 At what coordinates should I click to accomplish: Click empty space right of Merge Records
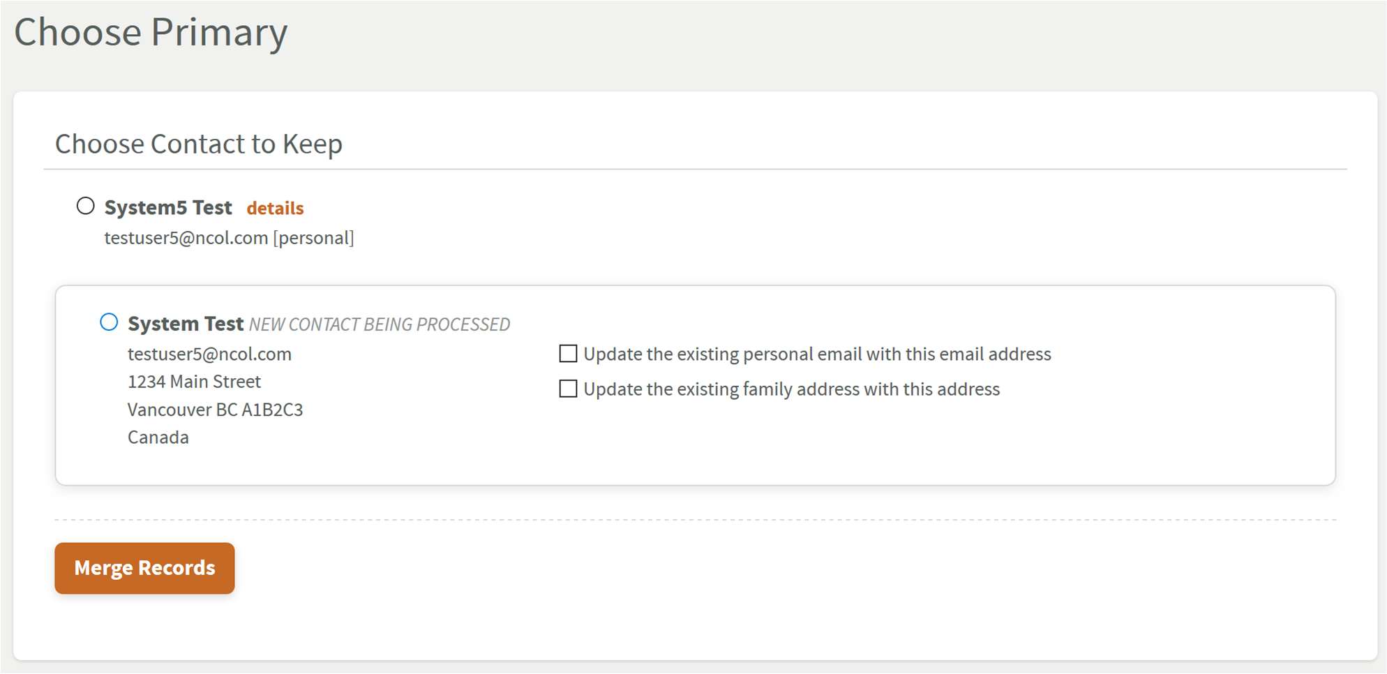[628, 569]
